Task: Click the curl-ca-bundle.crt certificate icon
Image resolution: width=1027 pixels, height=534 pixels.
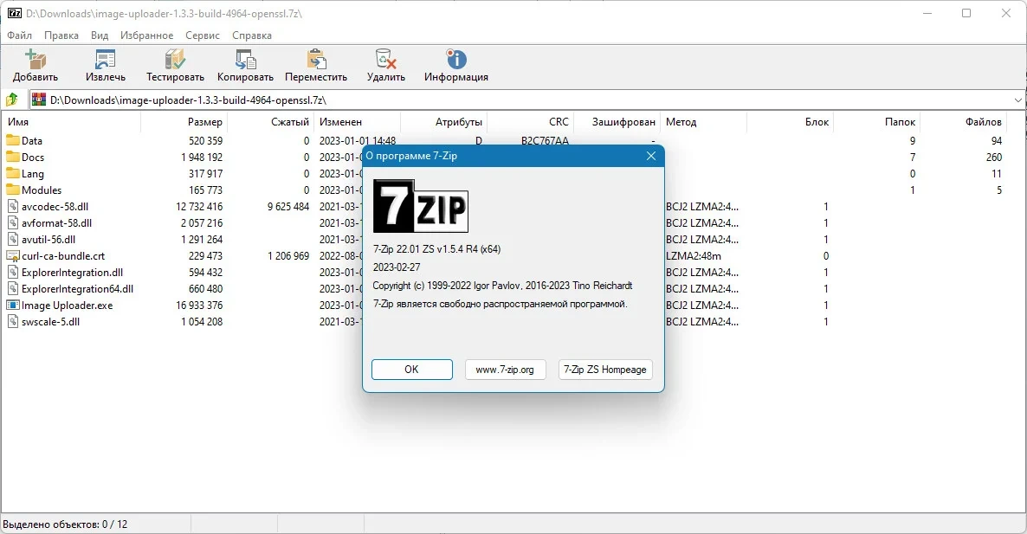Action: 12,256
